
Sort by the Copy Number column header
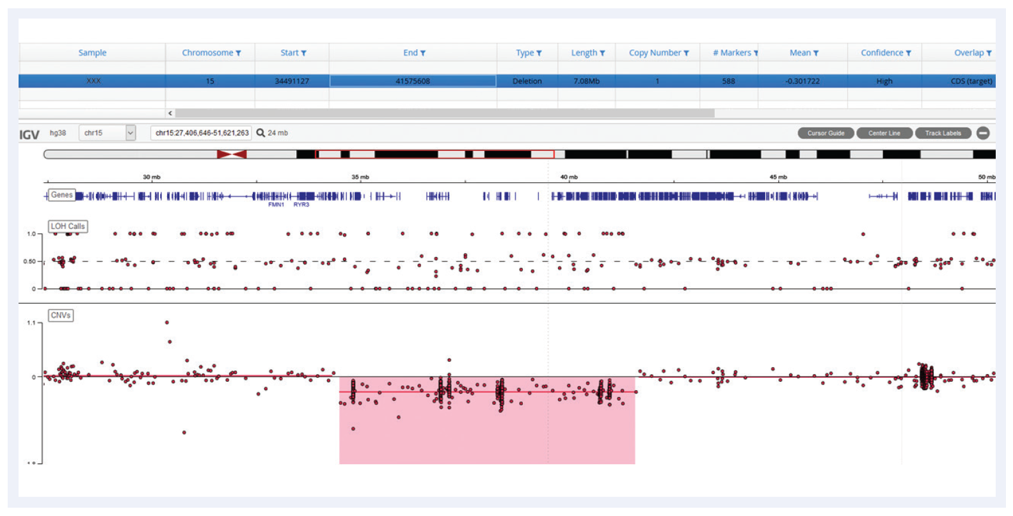(655, 53)
